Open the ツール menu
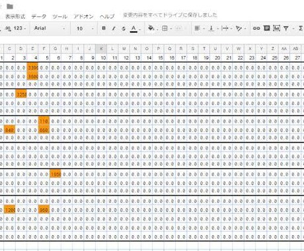Image resolution: width=304 pixels, height=251 pixels. 60,17
